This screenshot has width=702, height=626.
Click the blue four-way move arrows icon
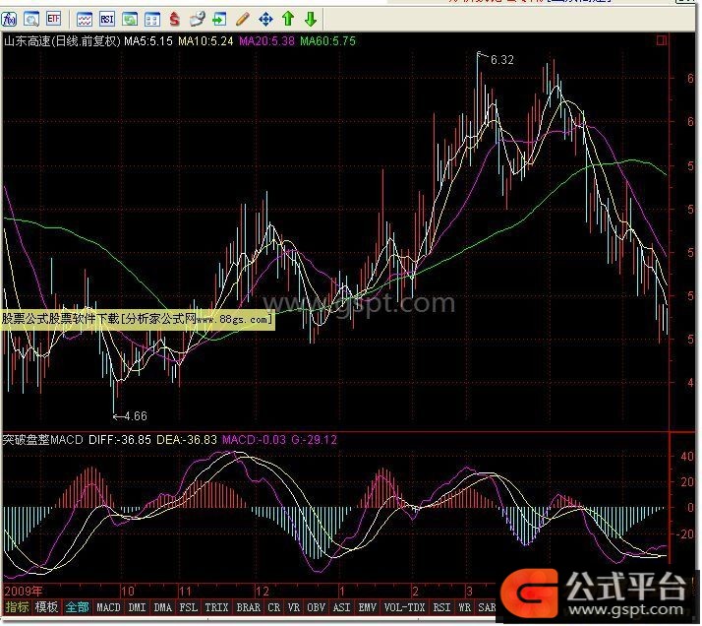click(265, 20)
